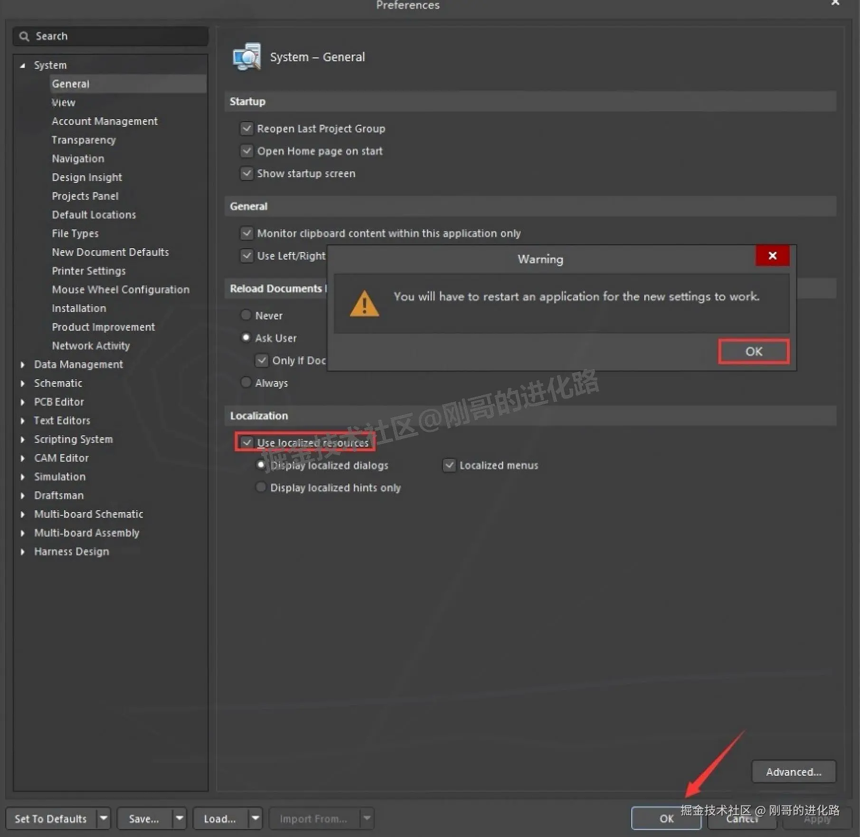
Task: Open Account Management settings
Action: pos(104,121)
